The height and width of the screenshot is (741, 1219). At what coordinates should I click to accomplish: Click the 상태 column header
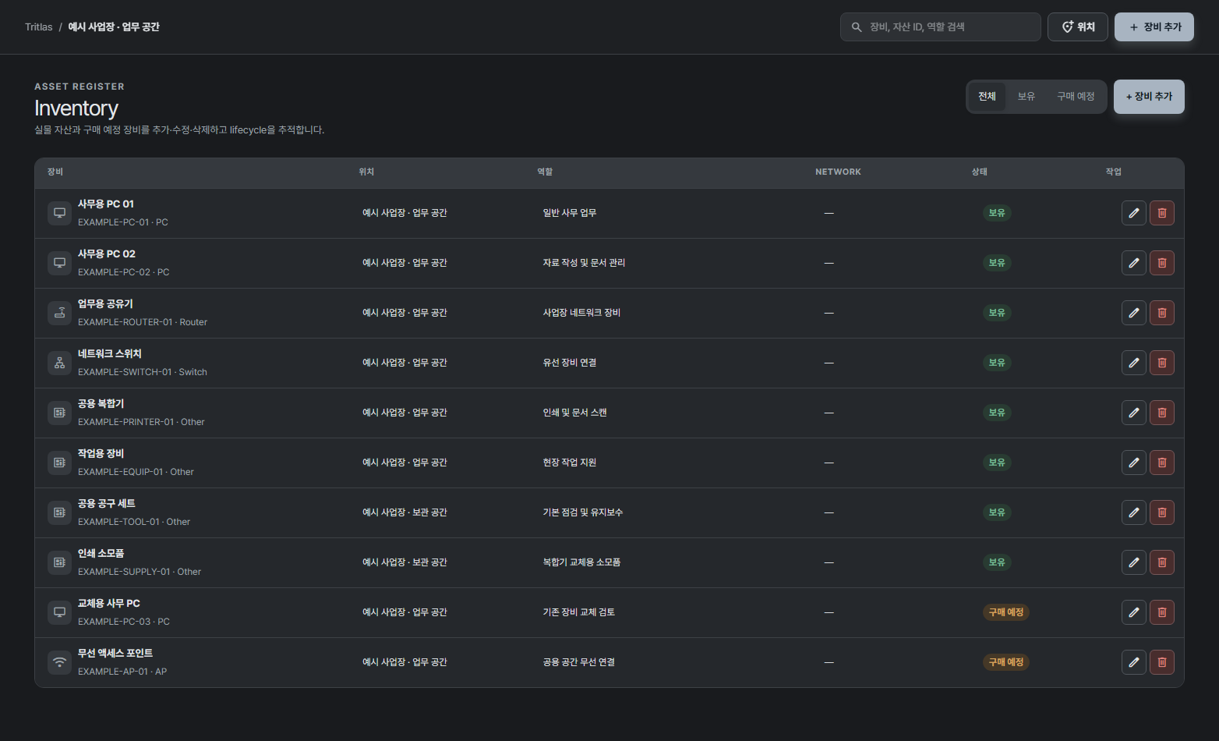pyautogui.click(x=980, y=172)
